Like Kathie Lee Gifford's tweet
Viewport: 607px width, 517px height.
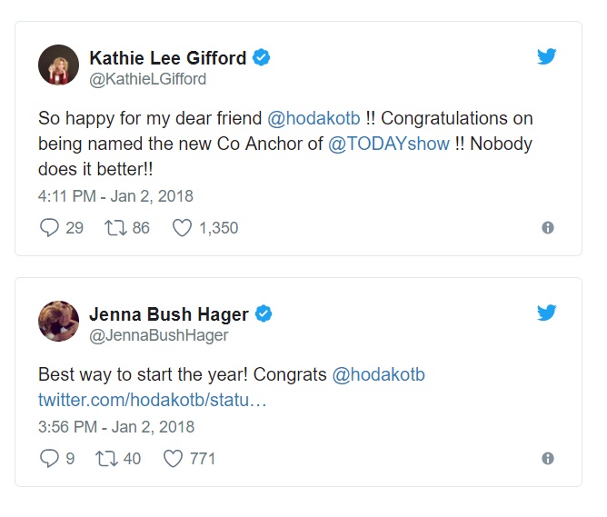[182, 228]
